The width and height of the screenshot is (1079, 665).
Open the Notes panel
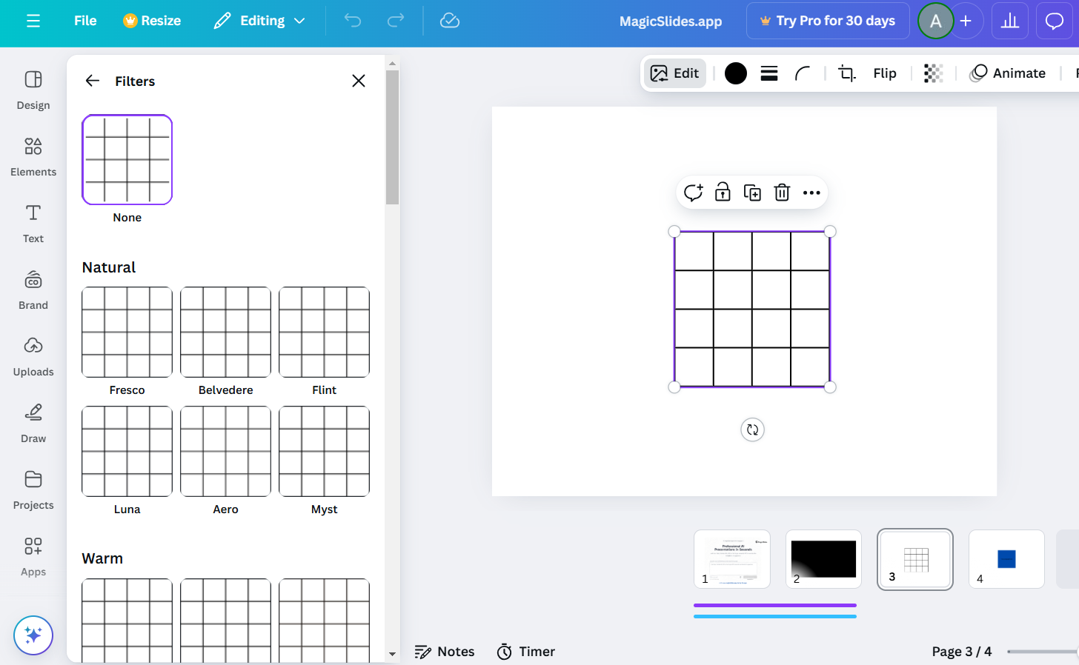[445, 652]
